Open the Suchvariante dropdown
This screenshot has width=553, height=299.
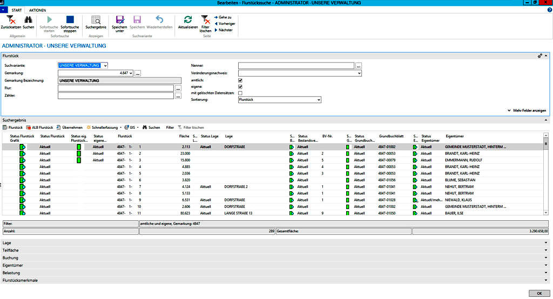[105, 66]
